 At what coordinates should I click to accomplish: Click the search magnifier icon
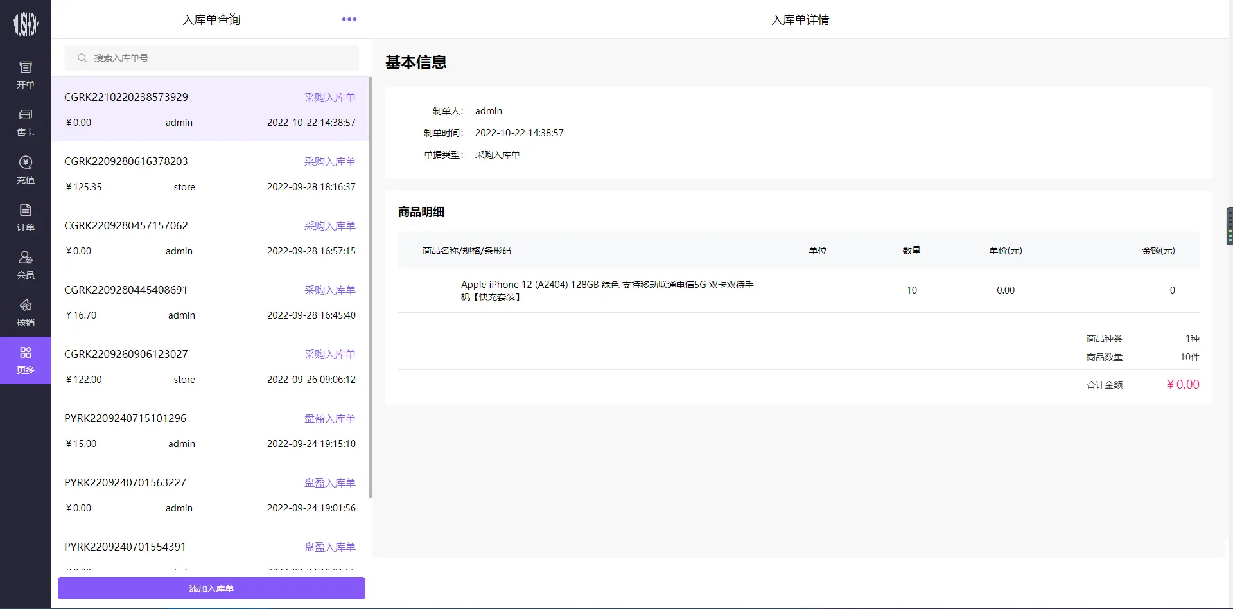point(82,58)
